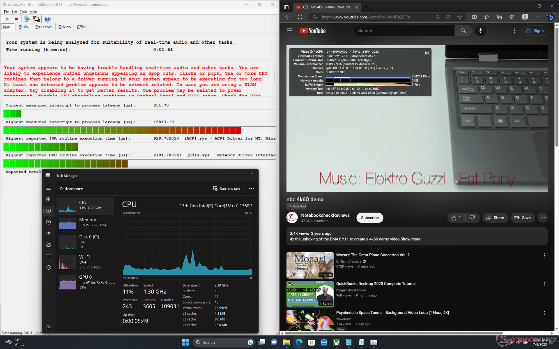Subscribe to NotebookcheckReviews channel
The width and height of the screenshot is (559, 349).
point(369,218)
